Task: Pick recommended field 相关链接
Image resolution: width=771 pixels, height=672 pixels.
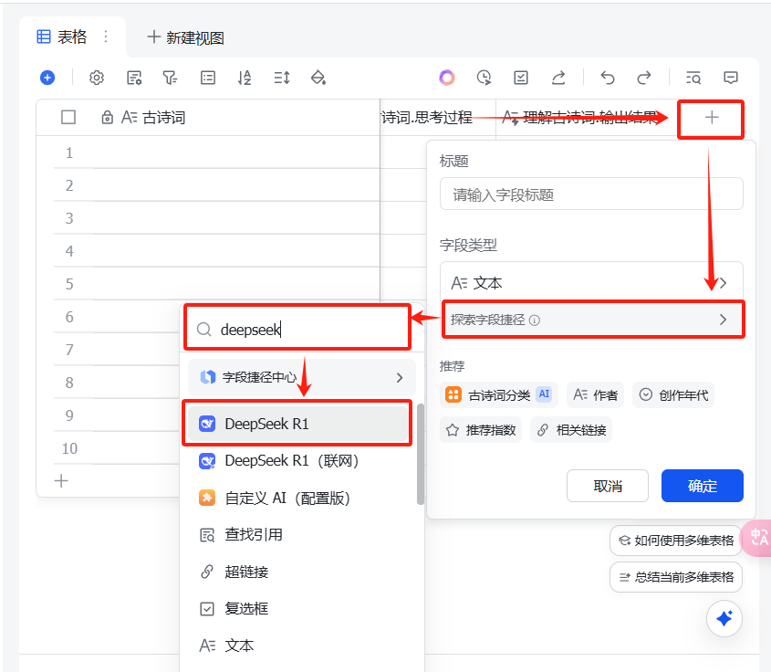Action: (571, 430)
